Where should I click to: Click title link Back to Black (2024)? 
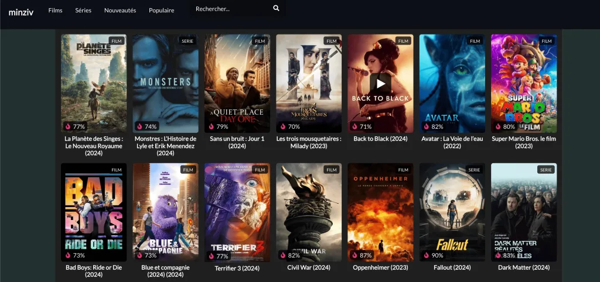[380, 139]
